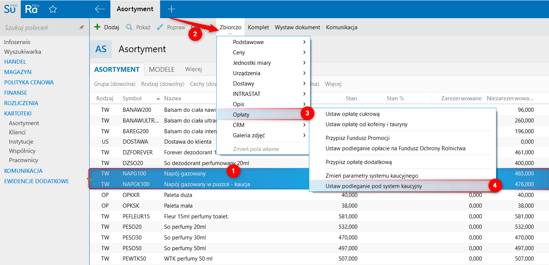Click the favorites star icon
Screen dimensions: 549x265
coord(53,9)
